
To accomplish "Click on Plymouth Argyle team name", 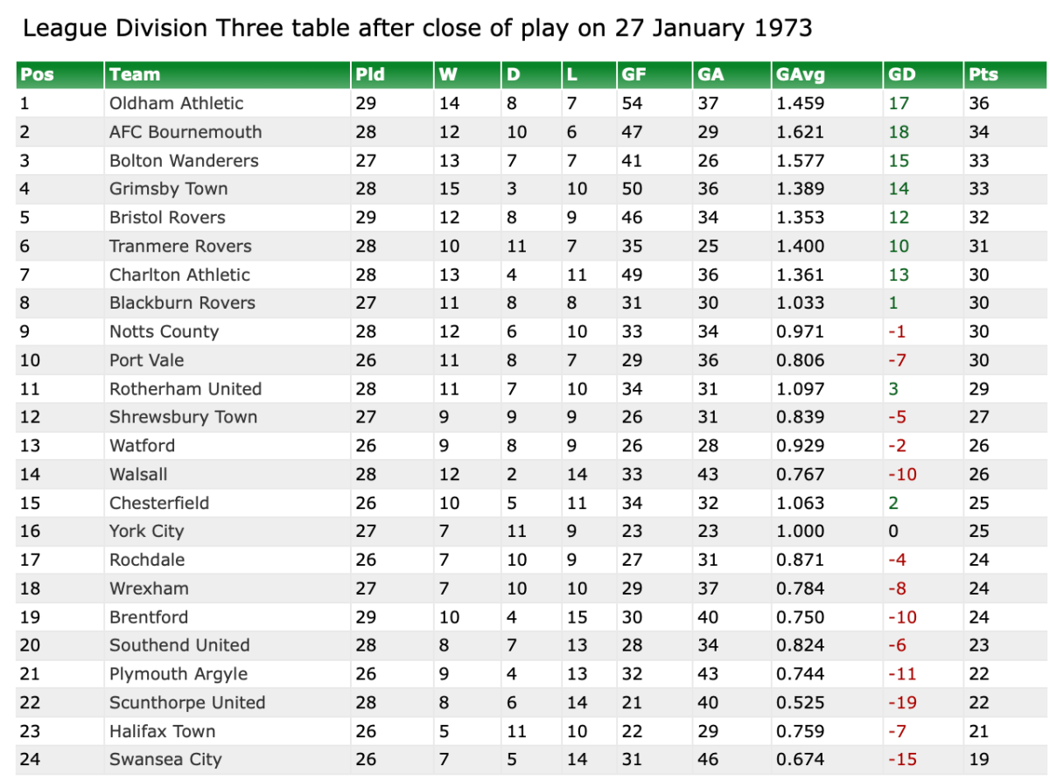I will pos(178,673).
